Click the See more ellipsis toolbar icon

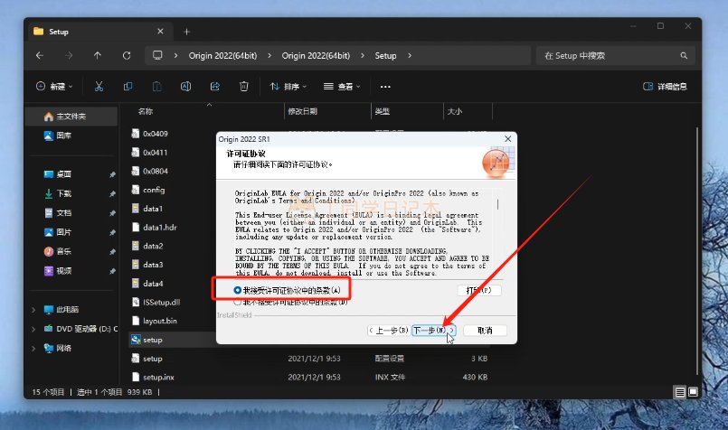click(x=384, y=87)
